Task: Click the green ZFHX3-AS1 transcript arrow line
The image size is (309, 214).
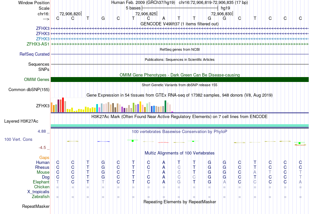Action: click(180, 44)
